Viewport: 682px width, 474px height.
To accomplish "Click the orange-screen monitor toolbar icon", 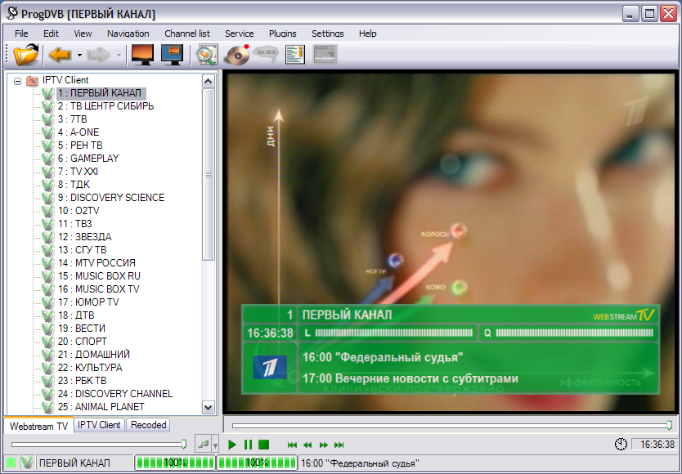I will click(x=142, y=55).
